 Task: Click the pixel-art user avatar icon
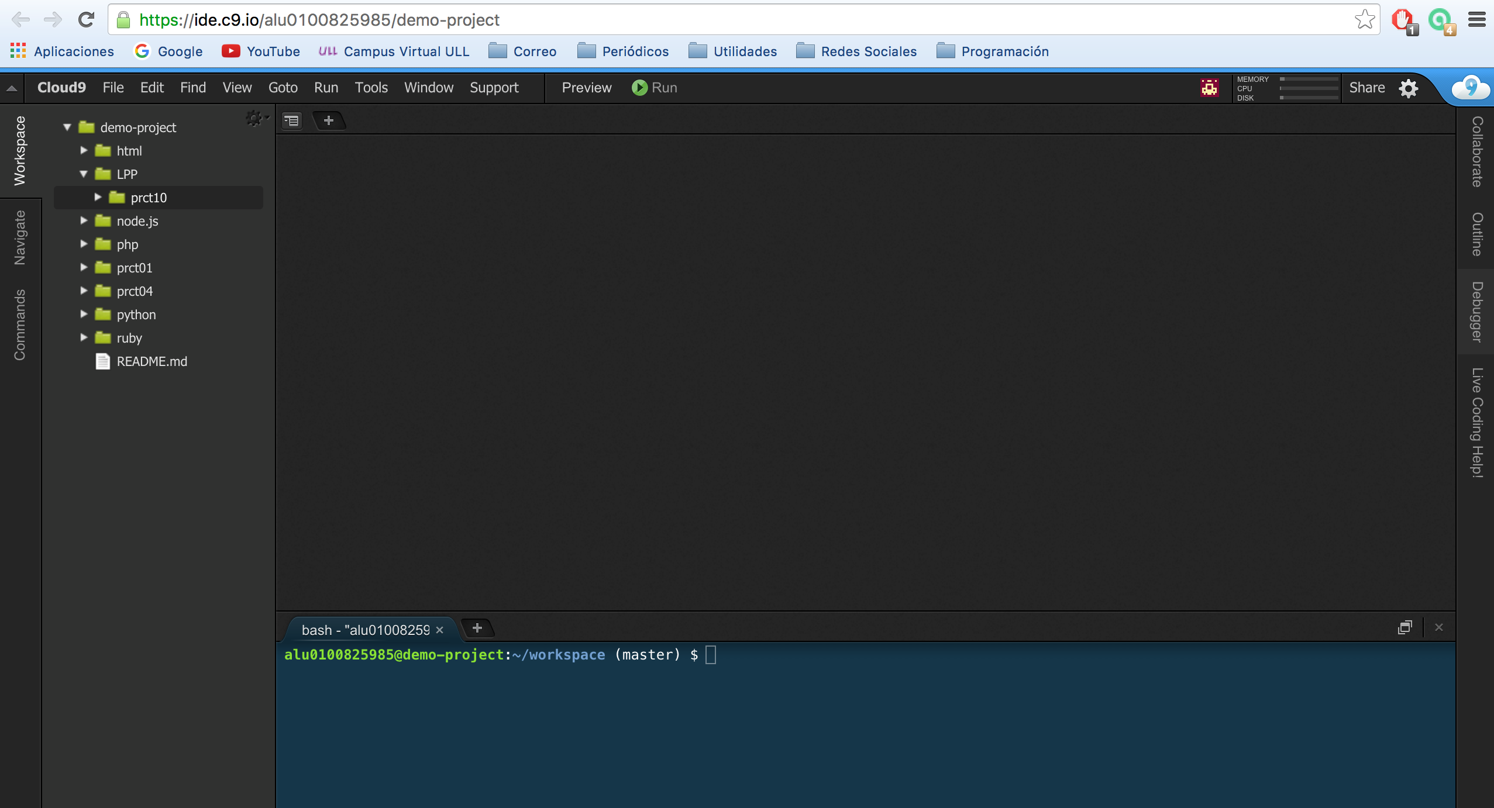click(1209, 88)
